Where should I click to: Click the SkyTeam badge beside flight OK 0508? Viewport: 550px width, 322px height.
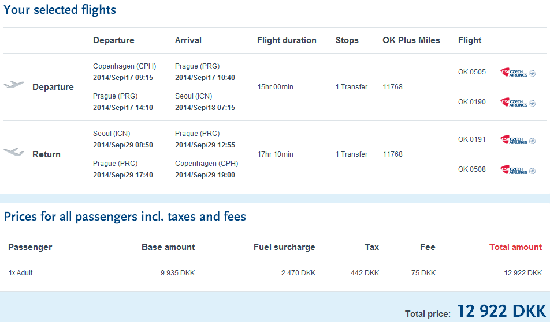533,171
